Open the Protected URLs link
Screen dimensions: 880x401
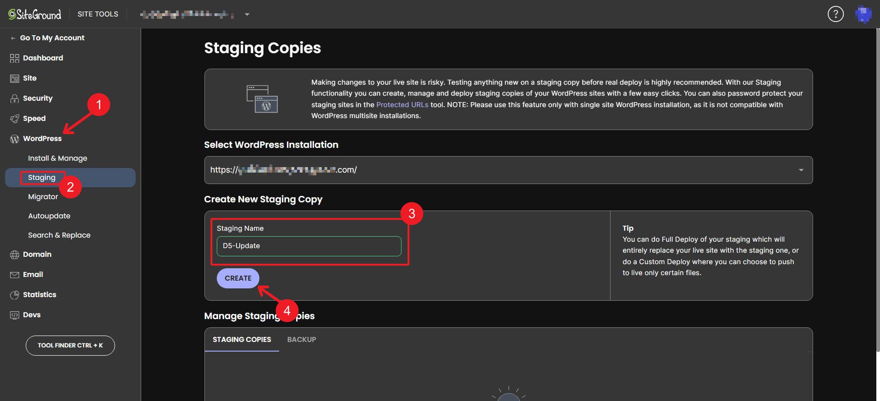tap(402, 104)
